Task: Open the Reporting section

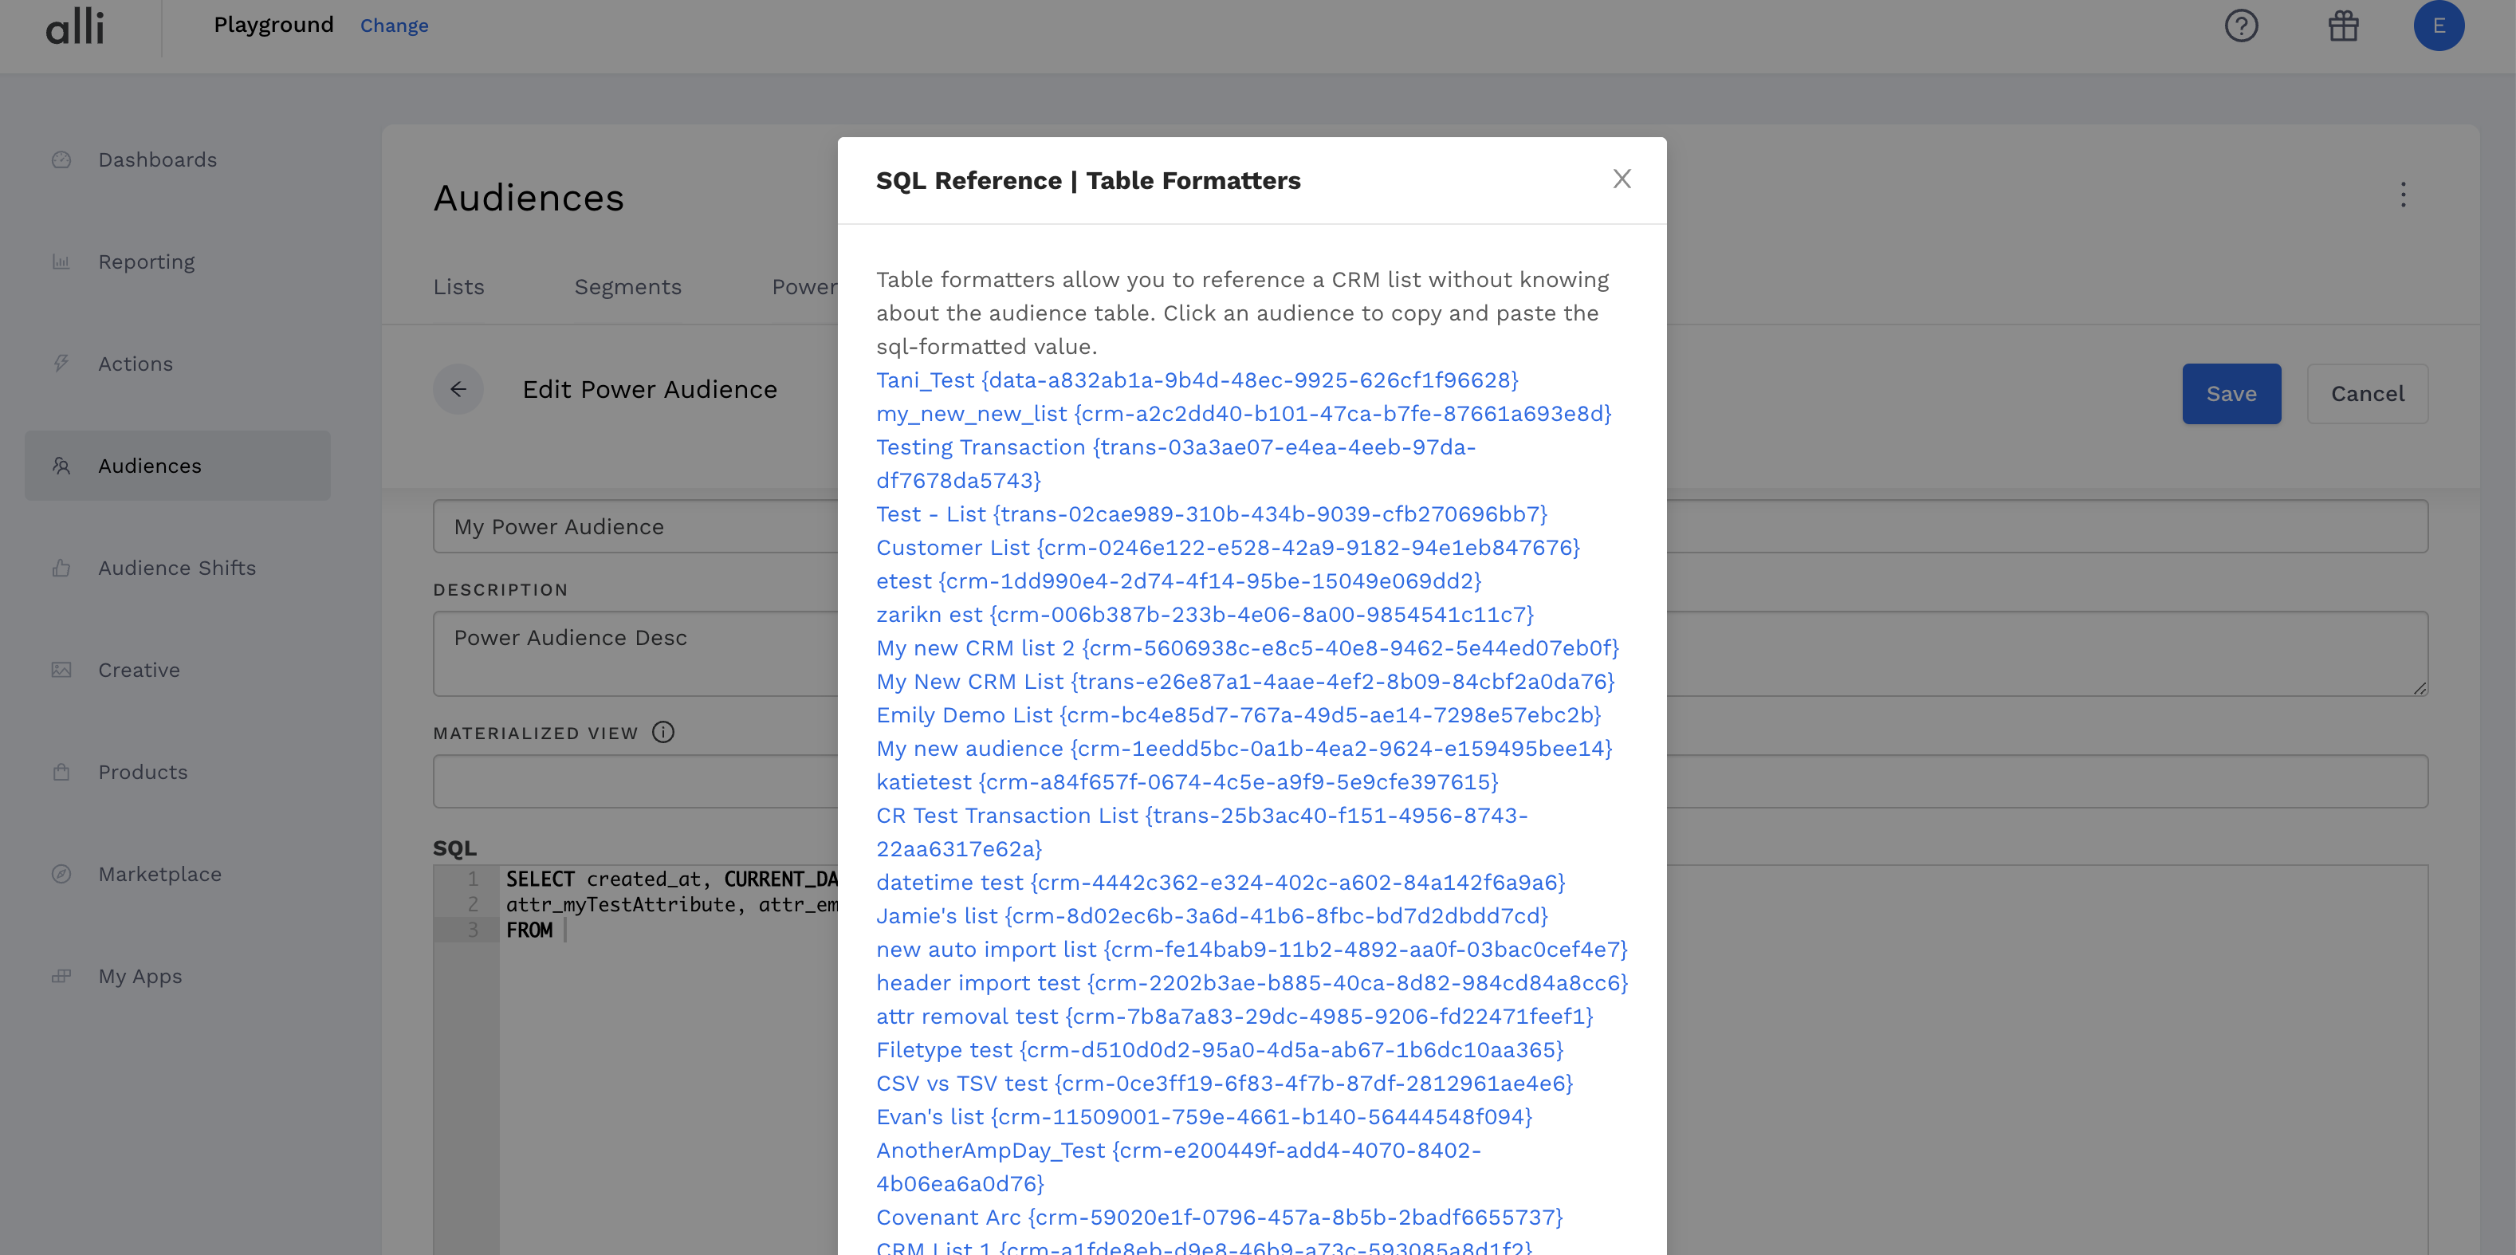Action: click(147, 261)
